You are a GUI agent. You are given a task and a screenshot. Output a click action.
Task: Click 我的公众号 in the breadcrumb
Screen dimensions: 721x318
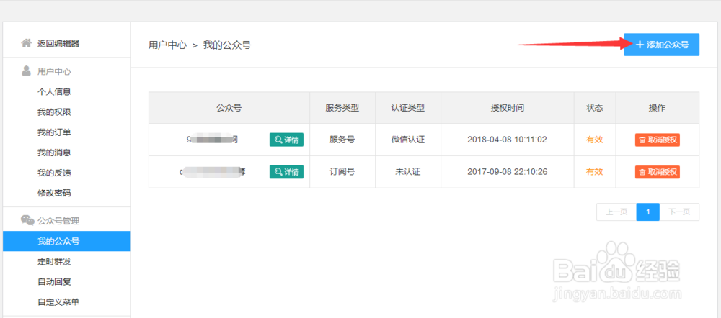tap(227, 45)
